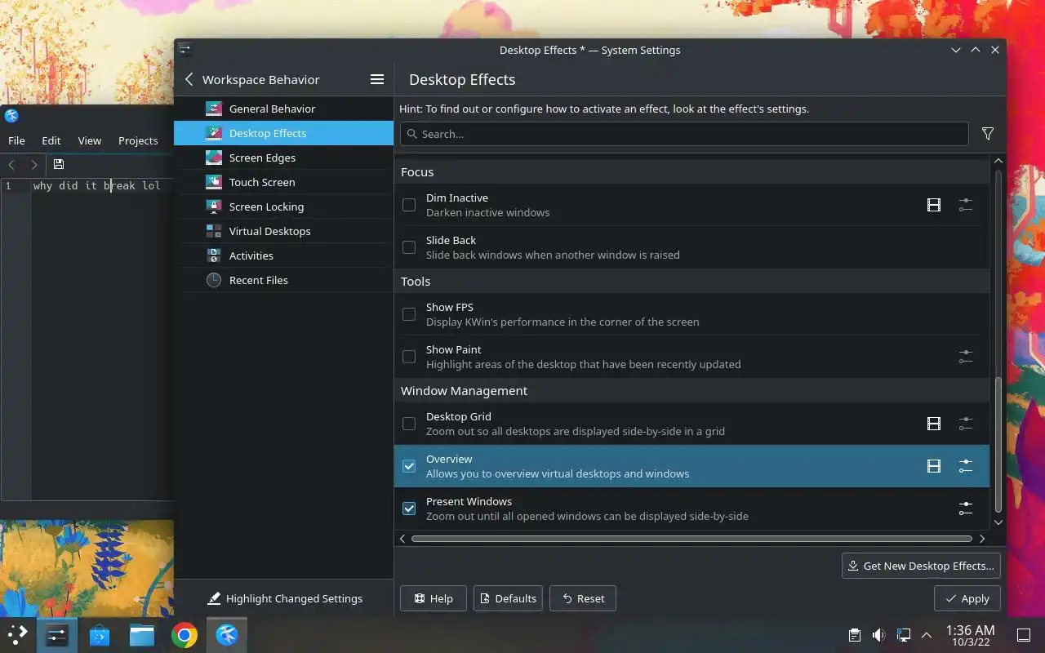The width and height of the screenshot is (1045, 653).
Task: Click the show desktop icon in the panel
Action: pos(1024,635)
